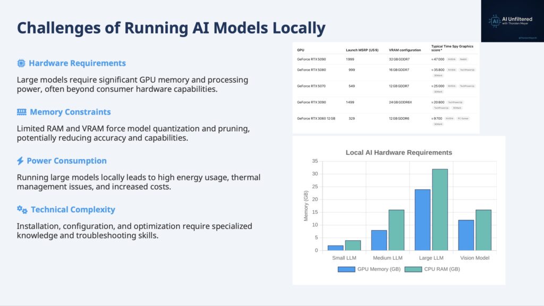Click the gears icon beside Technical Complexity

22,210
